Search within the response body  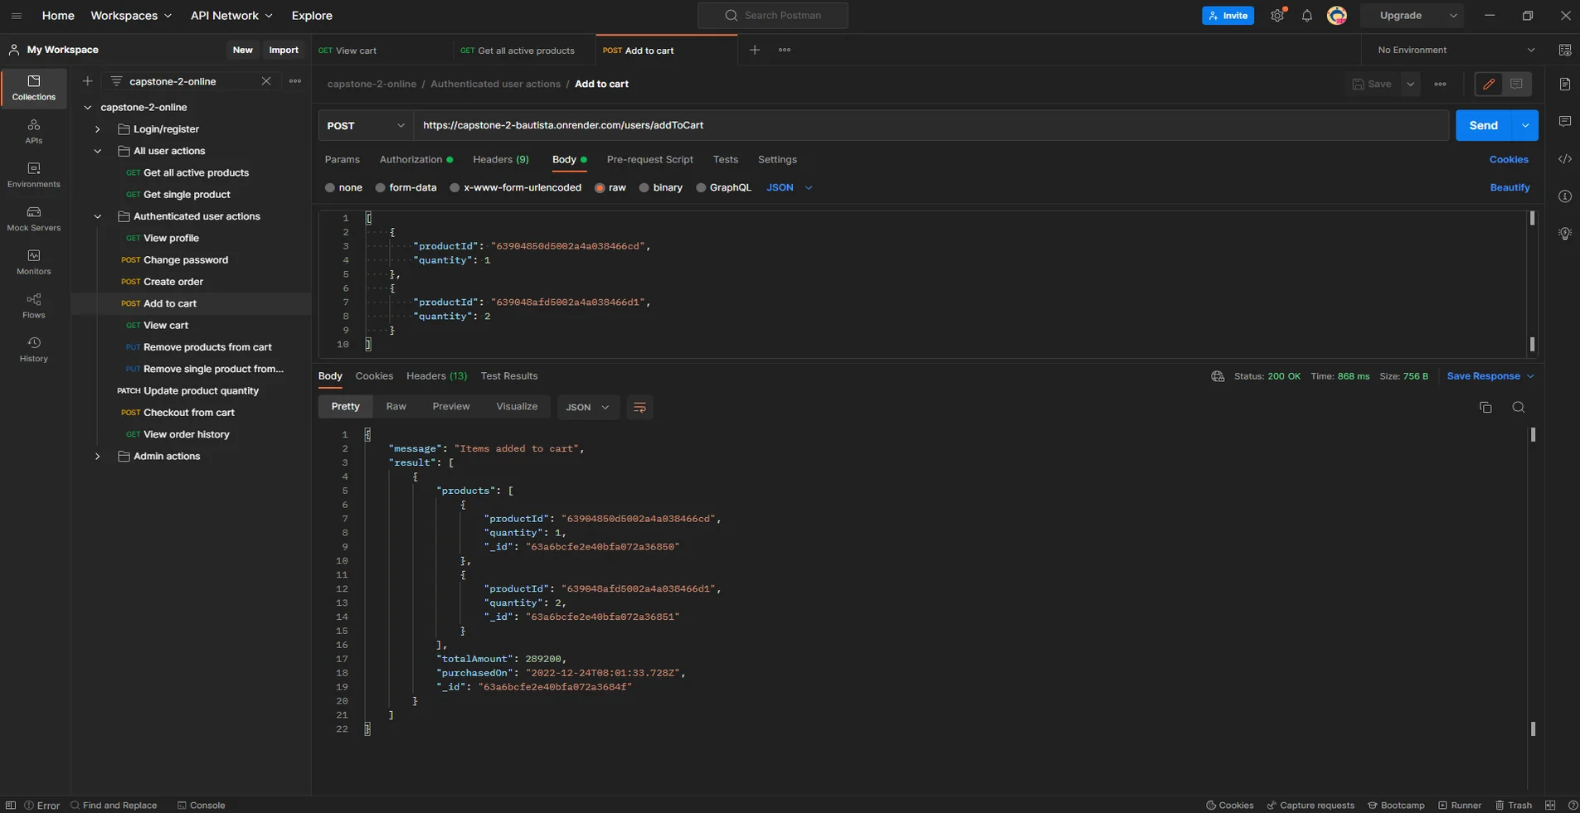click(1518, 407)
